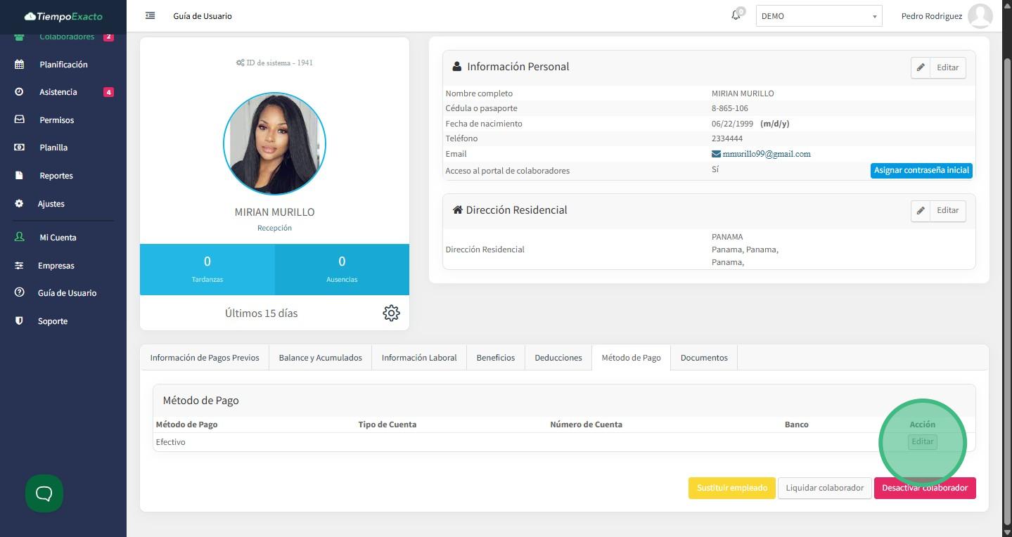Select the Documentos tab
The image size is (1012, 537).
(x=704, y=358)
